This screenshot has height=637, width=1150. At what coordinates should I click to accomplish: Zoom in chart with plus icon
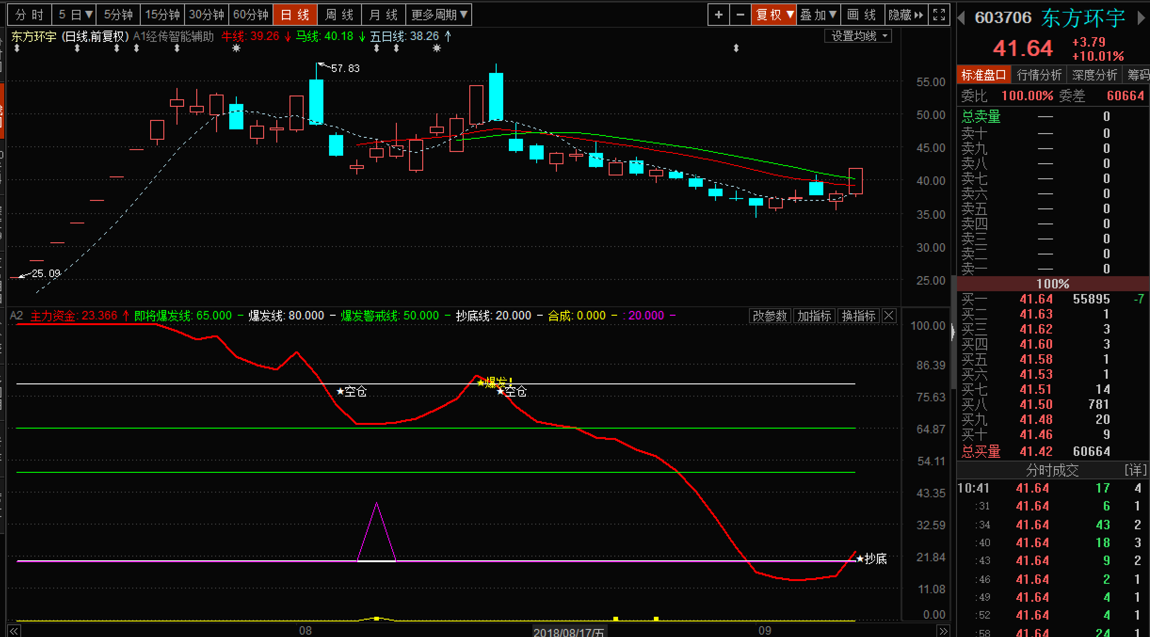(719, 15)
